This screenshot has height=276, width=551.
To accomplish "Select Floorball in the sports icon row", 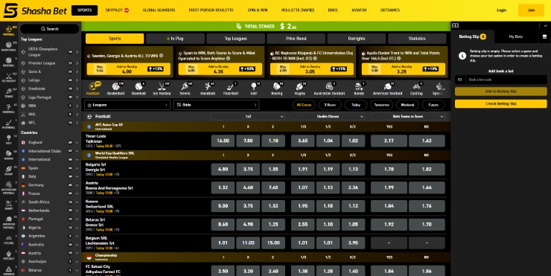I will tap(231, 89).
